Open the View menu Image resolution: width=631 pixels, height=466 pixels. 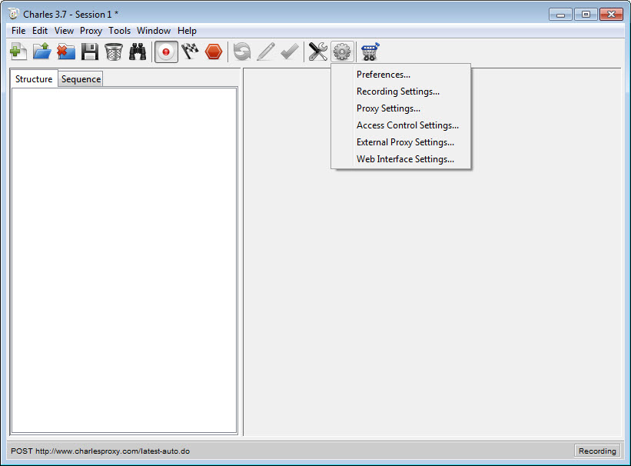[64, 31]
